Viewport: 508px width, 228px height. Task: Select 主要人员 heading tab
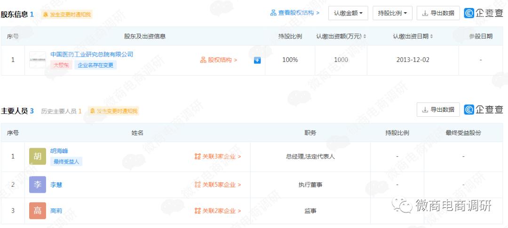tap(17, 111)
